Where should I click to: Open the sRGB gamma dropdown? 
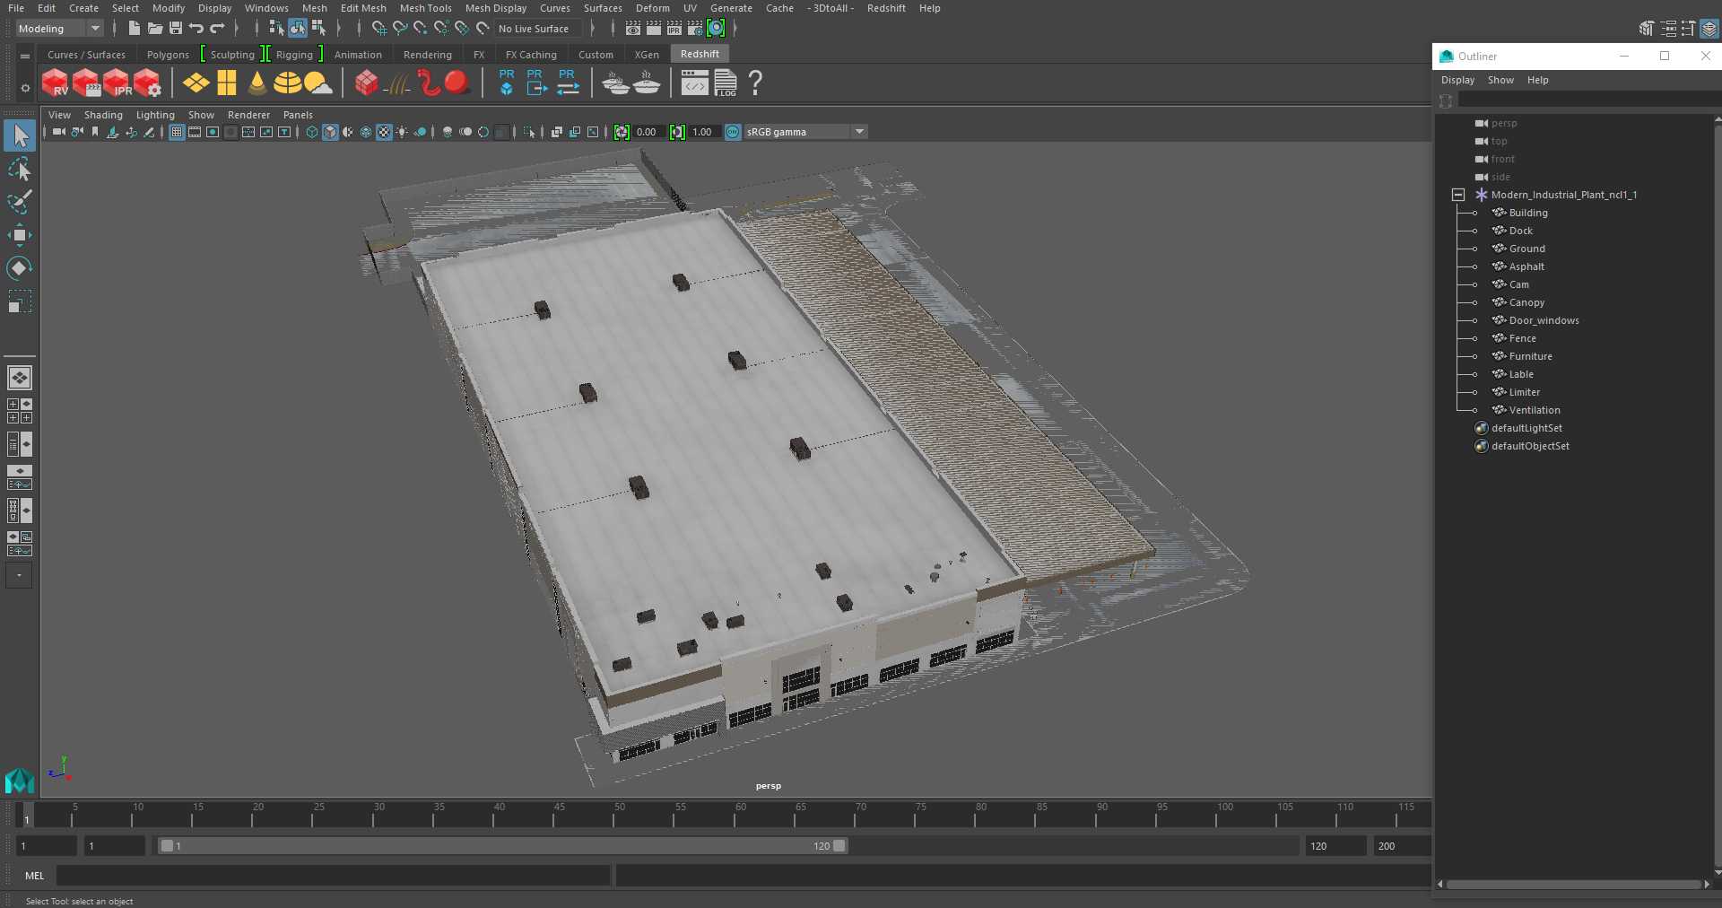coord(805,132)
